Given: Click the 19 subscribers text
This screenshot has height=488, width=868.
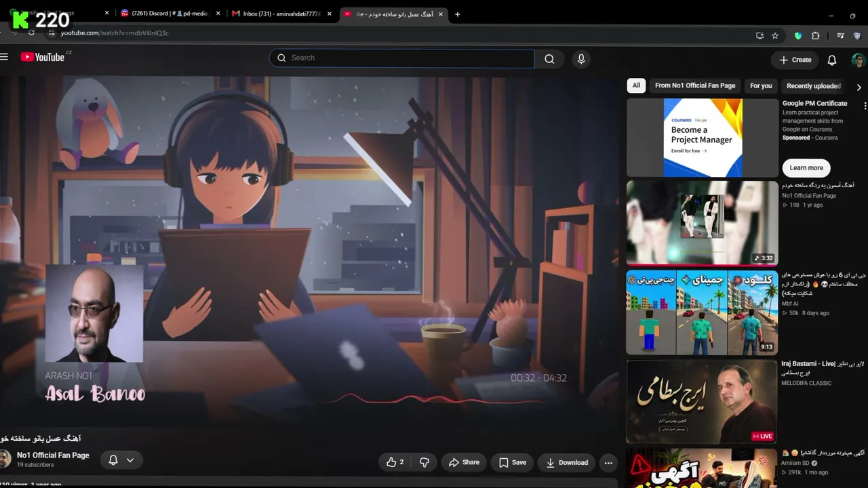Looking at the screenshot, I should click(x=35, y=465).
